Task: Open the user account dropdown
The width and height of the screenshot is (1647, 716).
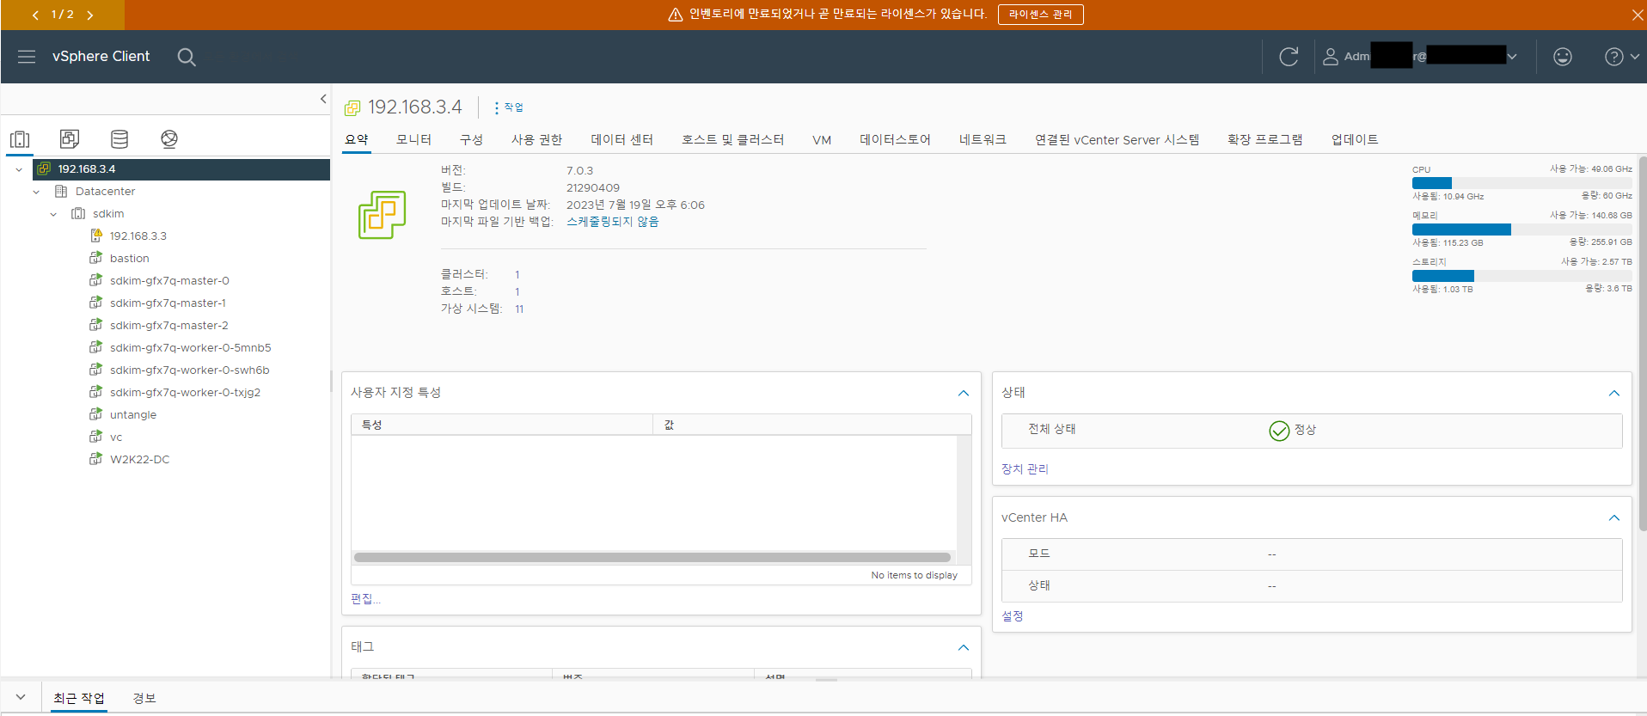Action: (1512, 57)
